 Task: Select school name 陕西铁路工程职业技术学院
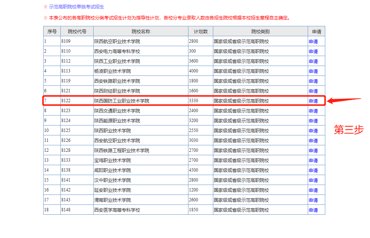point(122,150)
